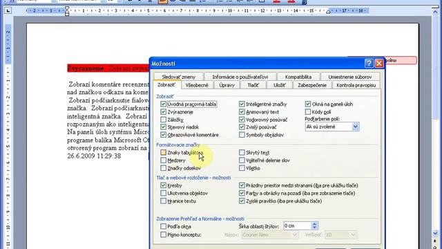Viewport: 442px width, 249px height.
Task: Uncheck the Zvislé pravítko checkbox
Action: pyautogui.click(x=242, y=201)
